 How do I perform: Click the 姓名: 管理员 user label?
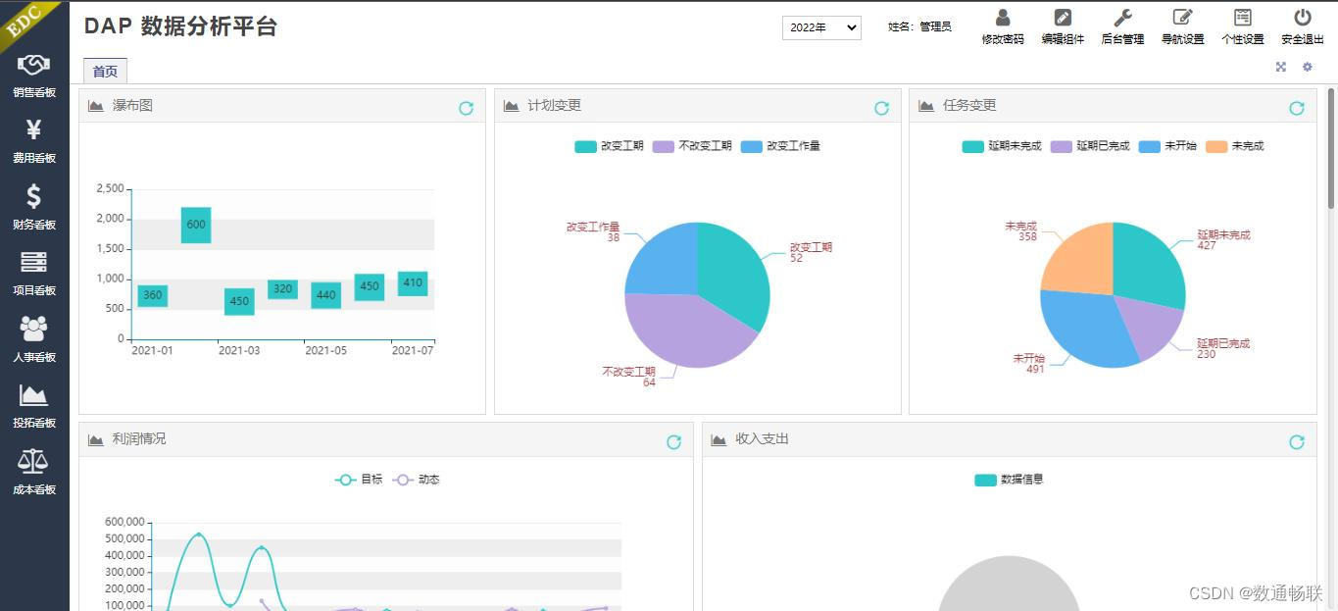(919, 27)
